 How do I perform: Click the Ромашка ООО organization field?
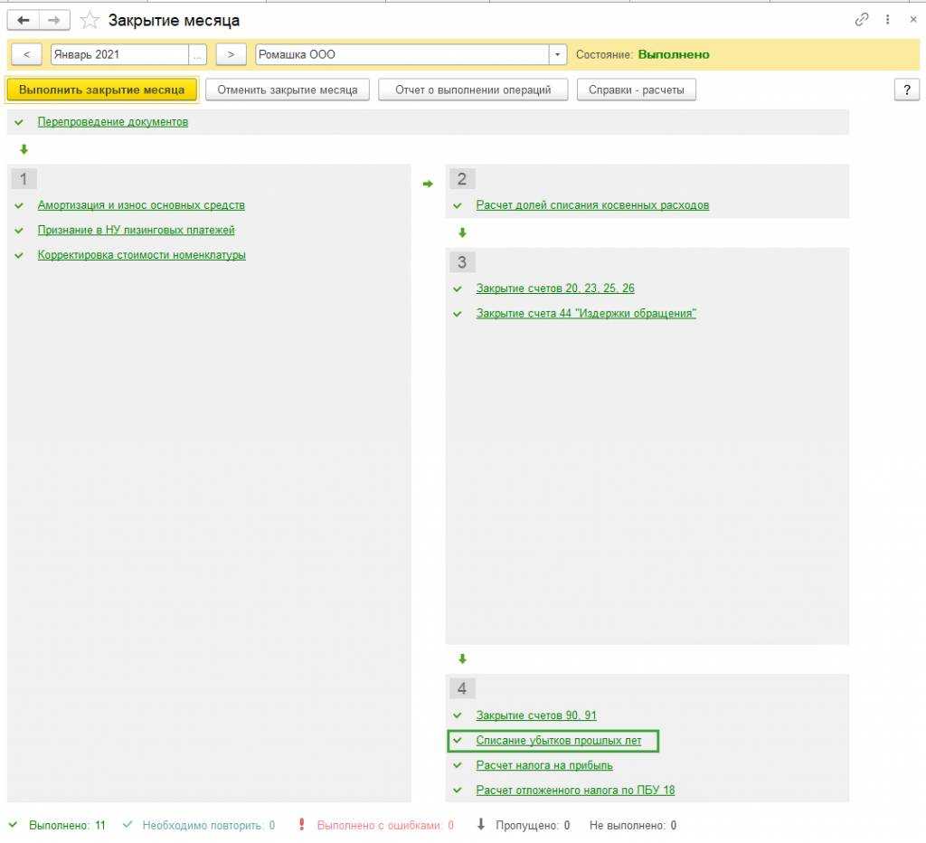click(x=402, y=54)
